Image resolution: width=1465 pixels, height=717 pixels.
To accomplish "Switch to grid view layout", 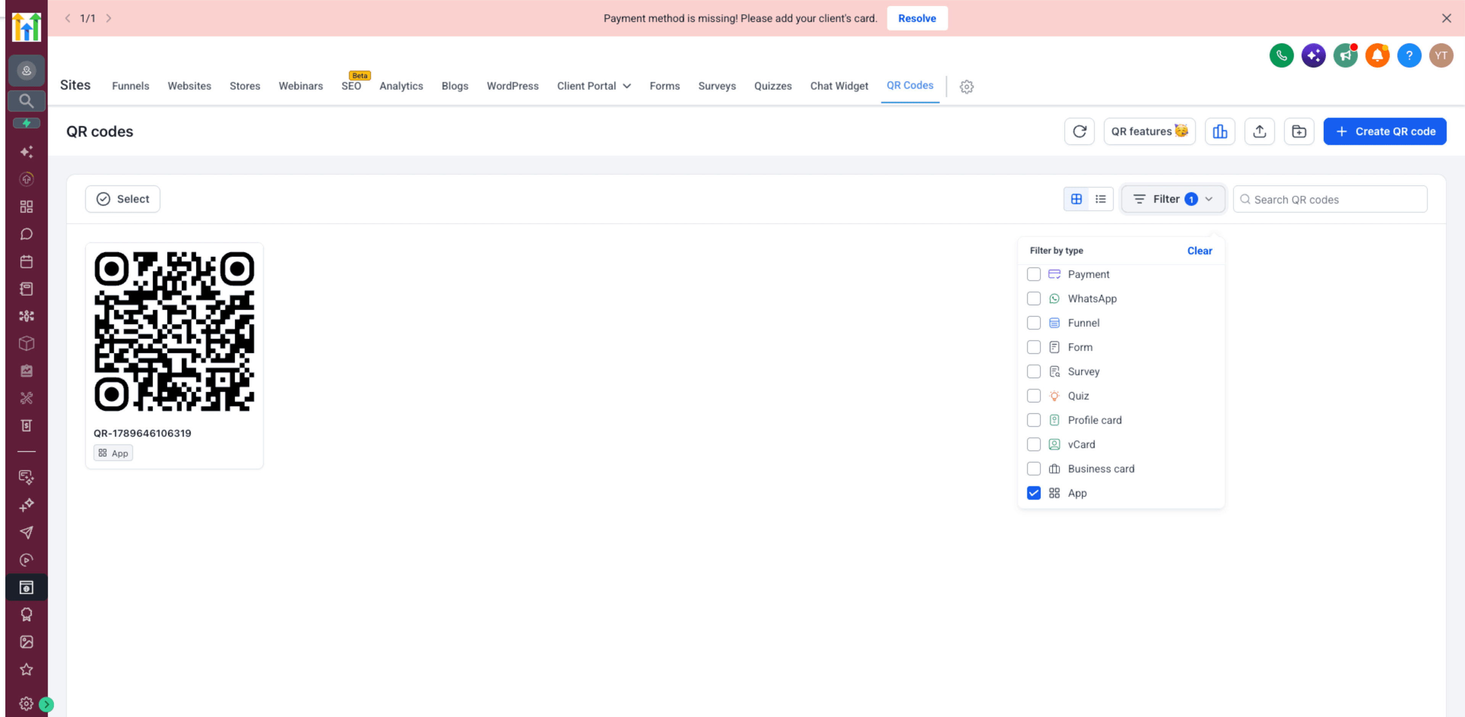I will coord(1076,199).
